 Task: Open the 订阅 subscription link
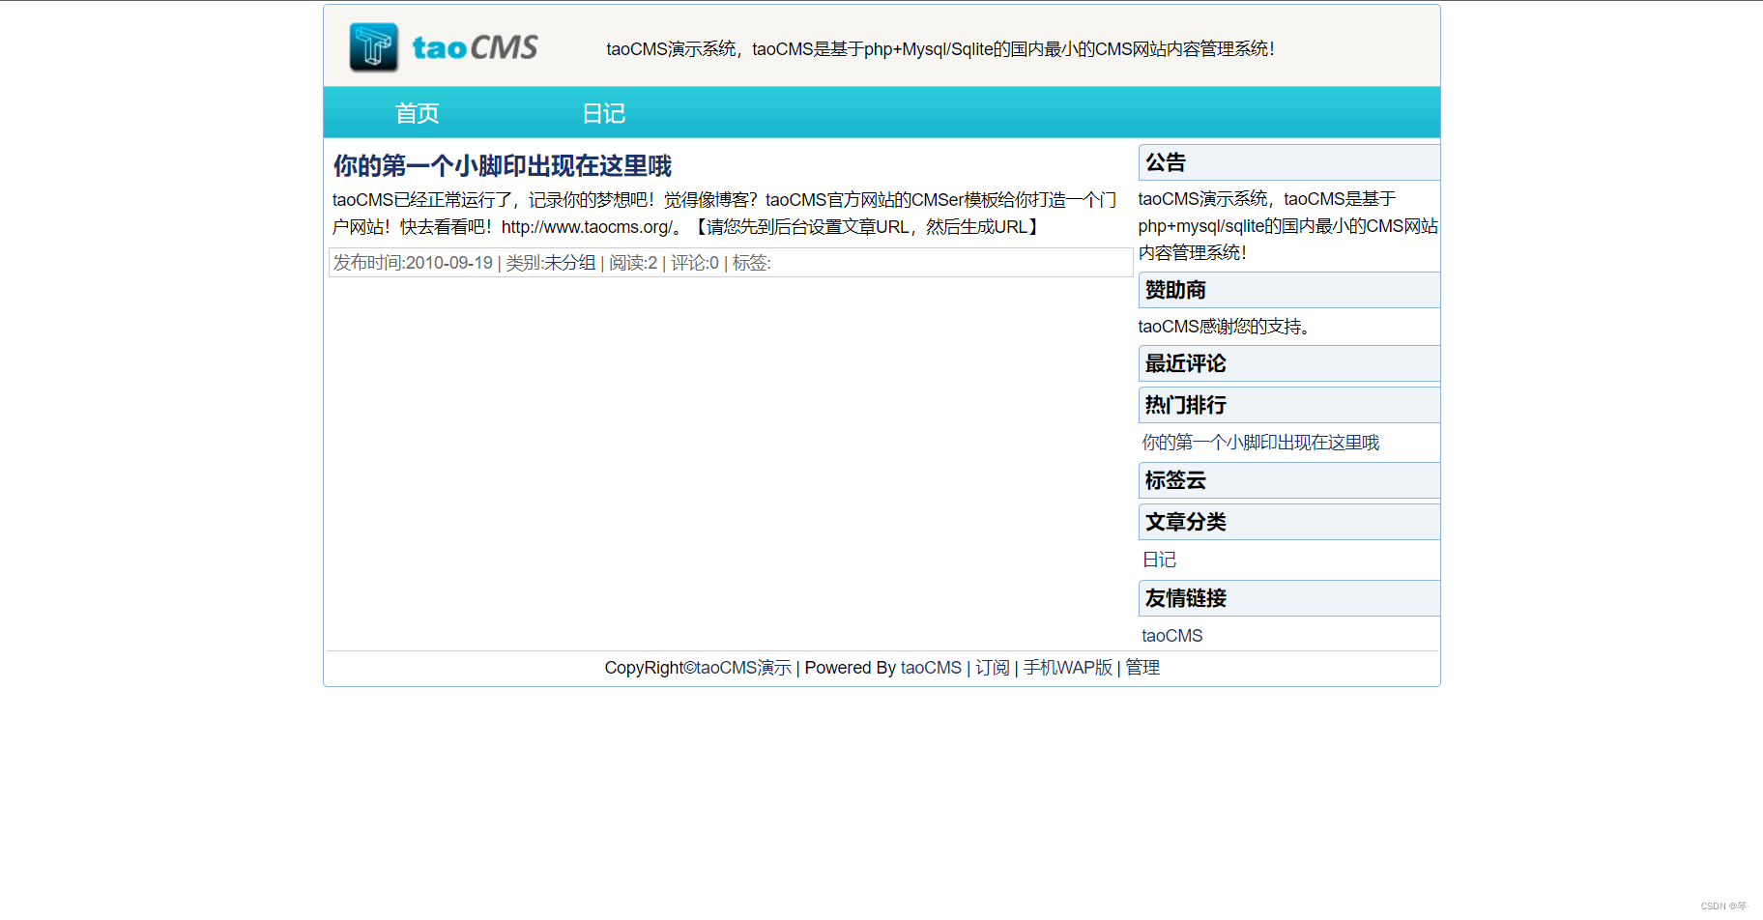coord(992,667)
